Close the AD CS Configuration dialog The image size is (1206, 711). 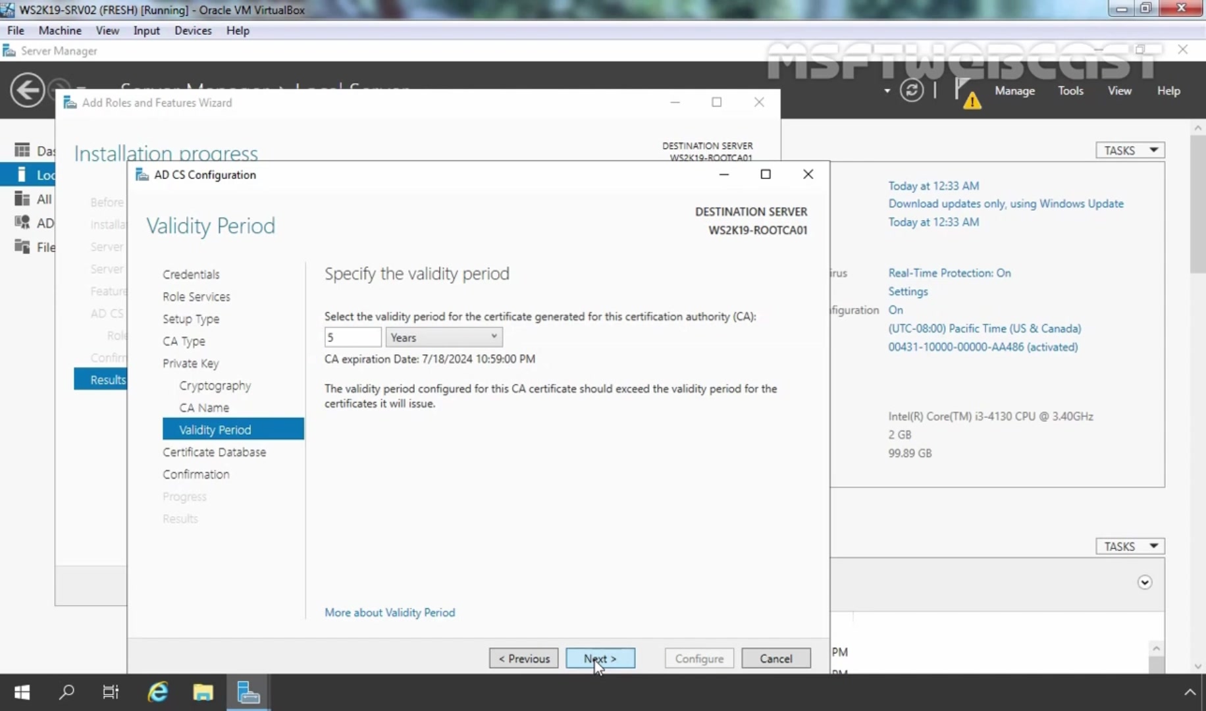(808, 174)
